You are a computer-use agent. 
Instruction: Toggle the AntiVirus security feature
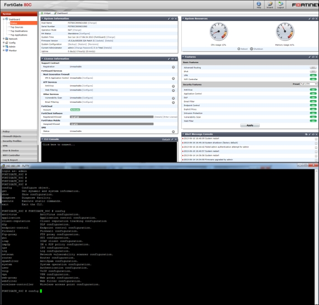click(x=313, y=89)
